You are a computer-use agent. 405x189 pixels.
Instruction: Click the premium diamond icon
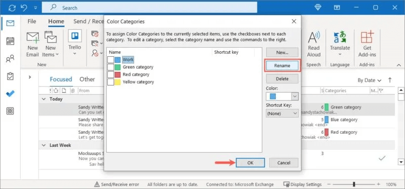pos(318,8)
